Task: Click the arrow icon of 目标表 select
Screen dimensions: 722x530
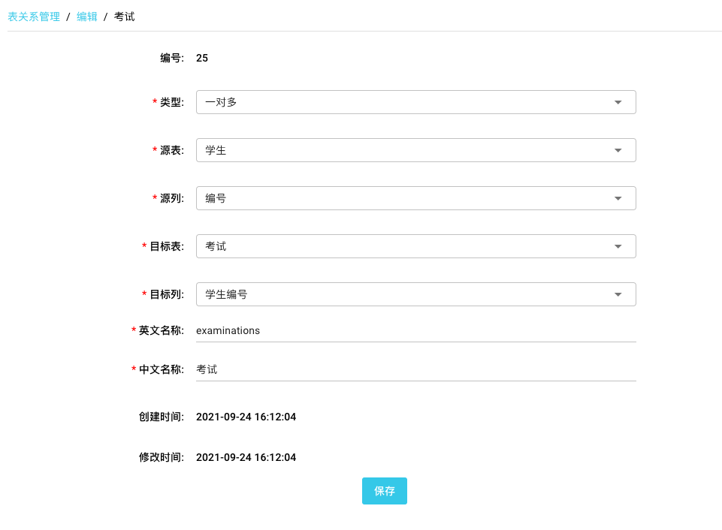Action: click(618, 246)
